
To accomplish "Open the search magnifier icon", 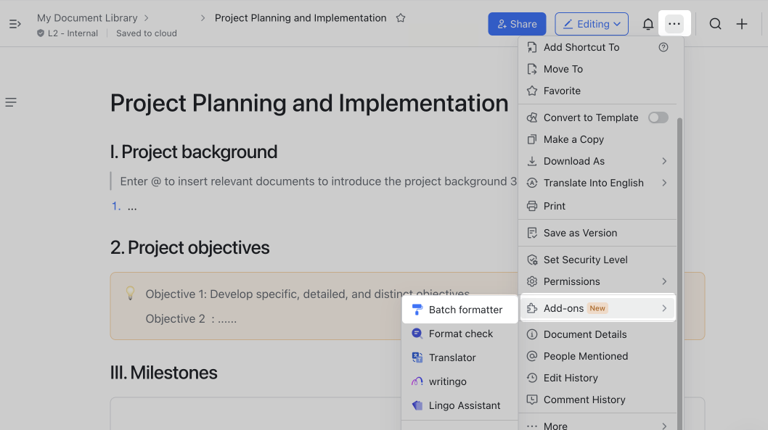I will [715, 24].
